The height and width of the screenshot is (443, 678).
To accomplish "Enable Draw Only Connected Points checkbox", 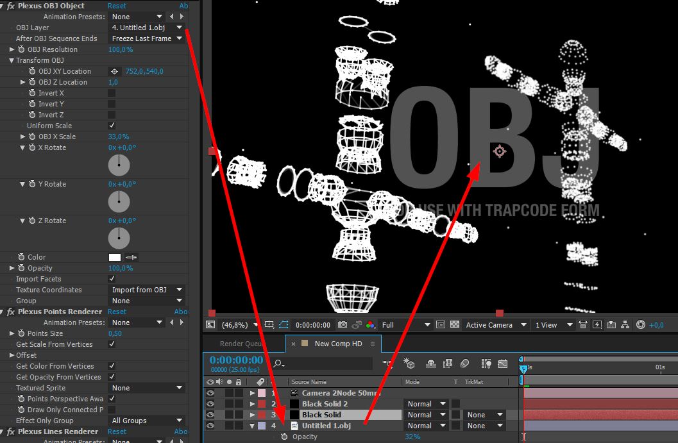I will [x=112, y=409].
